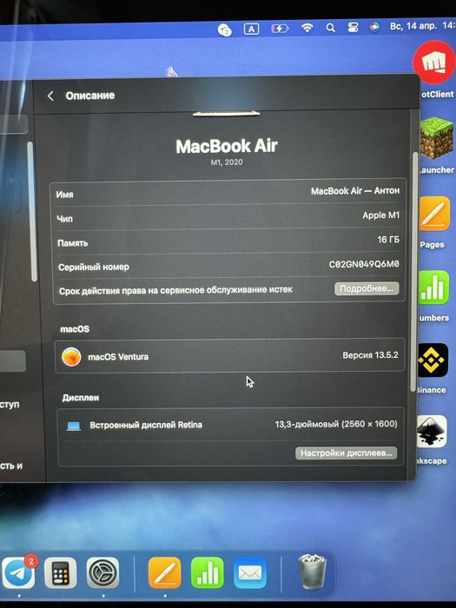Click the macOS Ventura label
This screenshot has width=456, height=608.
[x=118, y=357]
